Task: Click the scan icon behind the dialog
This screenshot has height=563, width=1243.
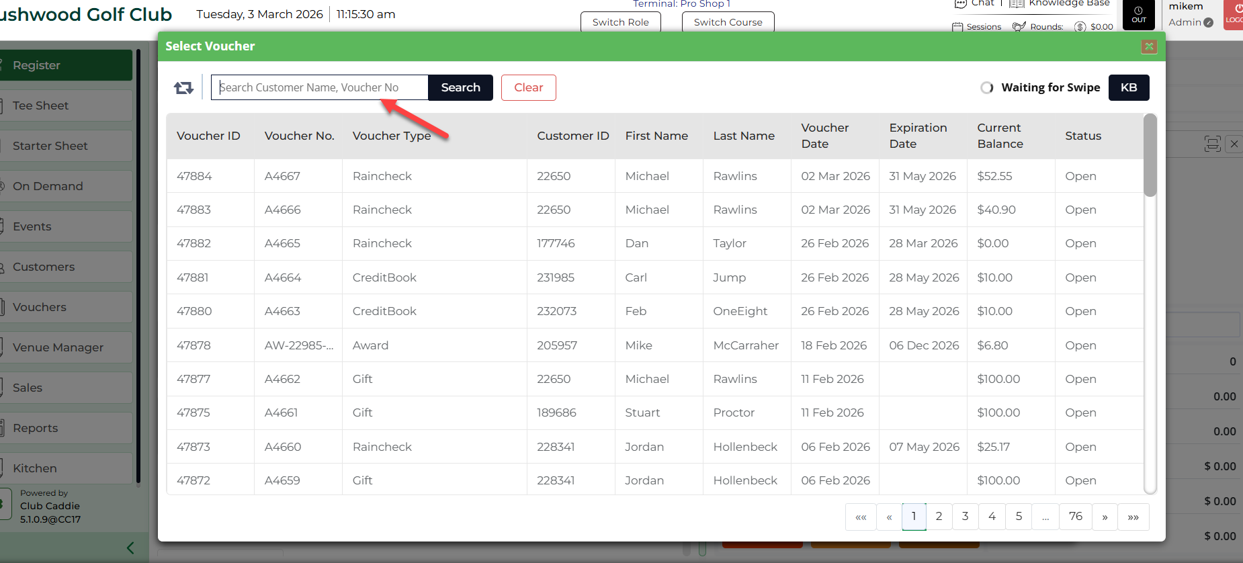Action: [1212, 144]
